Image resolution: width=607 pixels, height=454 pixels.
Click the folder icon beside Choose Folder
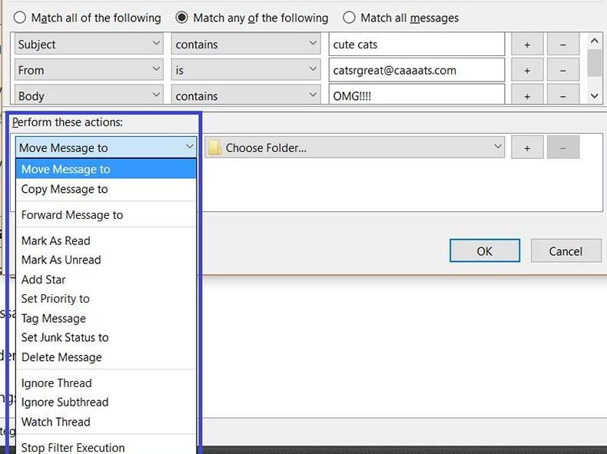tap(215, 147)
